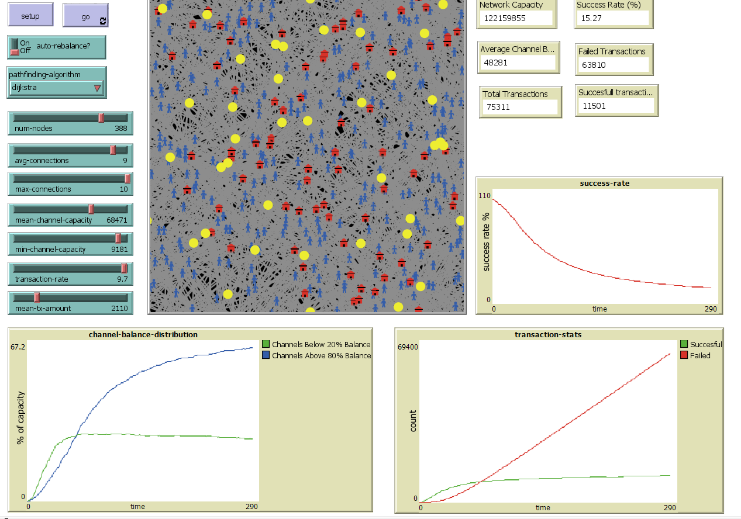The width and height of the screenshot is (741, 519).
Task: Open the dijkstra pathfinding-algorithm dropdown
Action: point(56,88)
